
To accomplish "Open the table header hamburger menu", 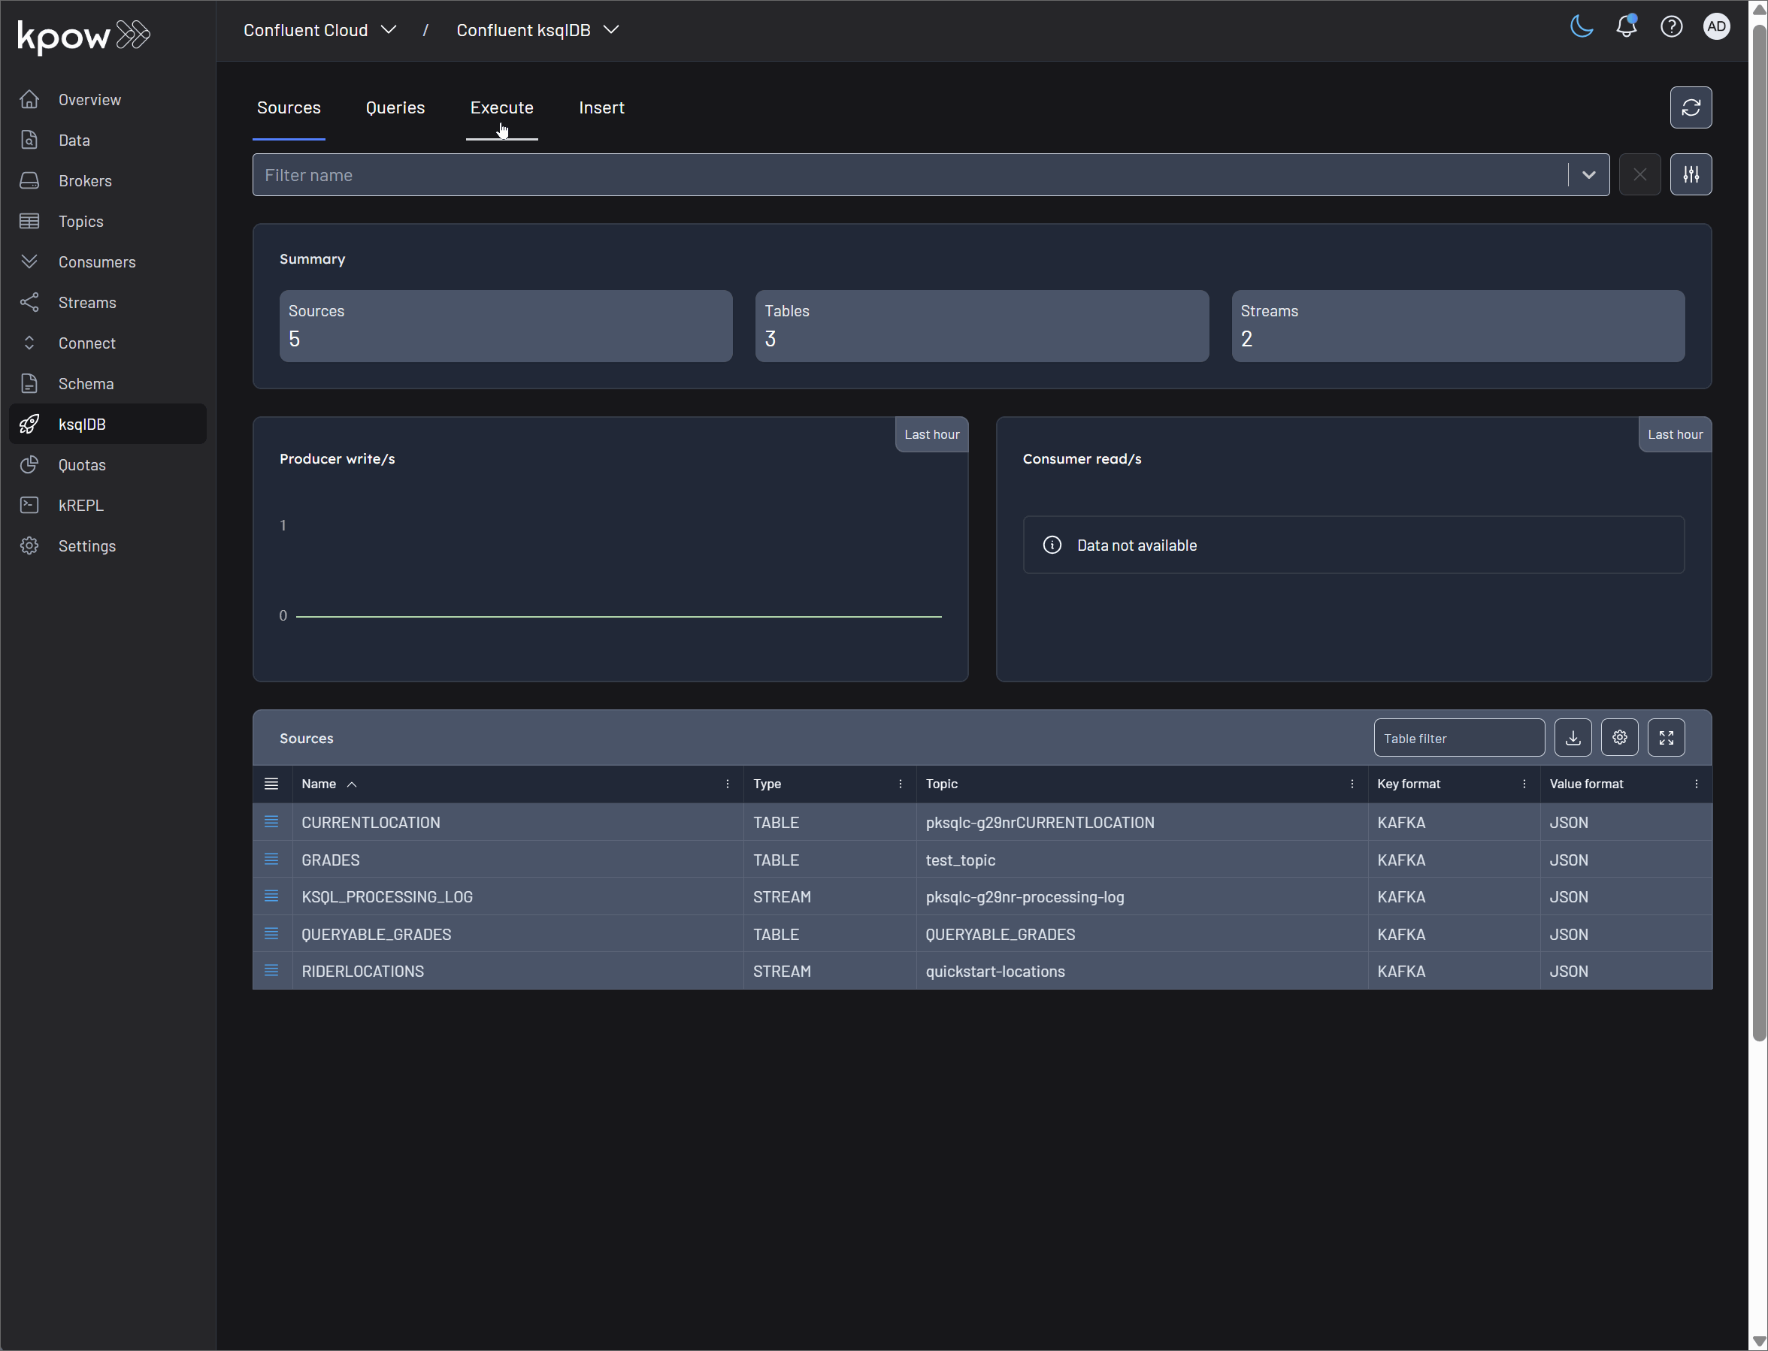I will (x=272, y=783).
